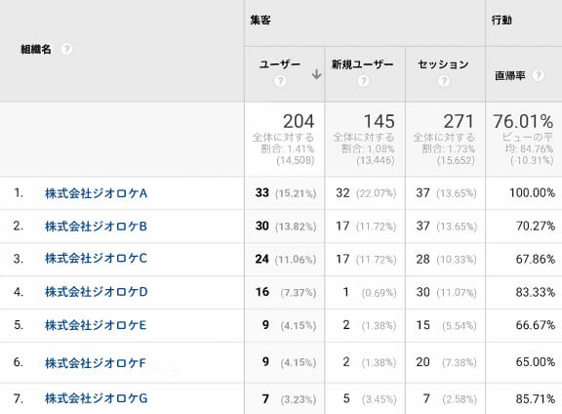
Task: Open 株式会社ジオロケB link
Action: [x=96, y=227]
